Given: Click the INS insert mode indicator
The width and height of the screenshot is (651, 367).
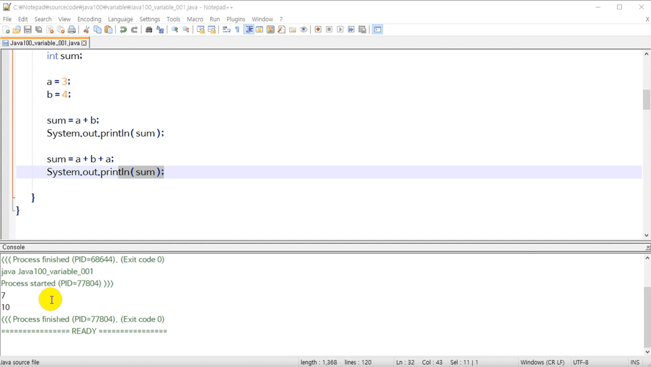Looking at the screenshot, I should [x=635, y=362].
